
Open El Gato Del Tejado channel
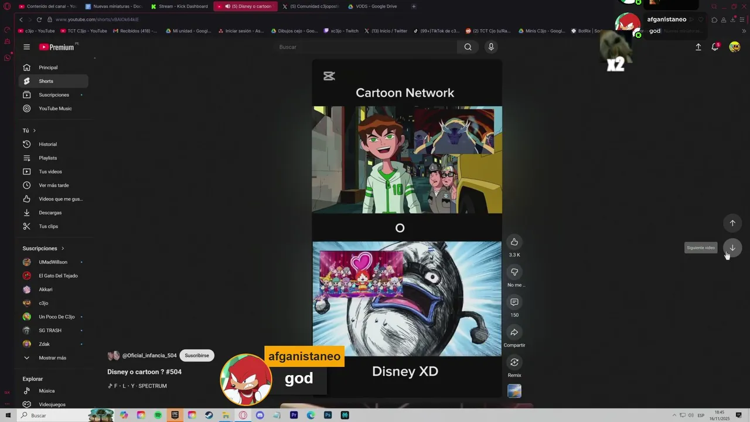tap(53, 275)
